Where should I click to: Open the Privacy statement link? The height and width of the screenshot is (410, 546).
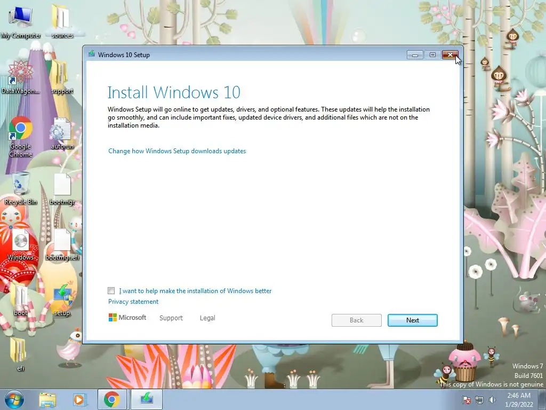[x=133, y=302]
